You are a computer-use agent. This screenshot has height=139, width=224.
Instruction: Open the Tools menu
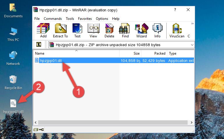click(x=70, y=19)
